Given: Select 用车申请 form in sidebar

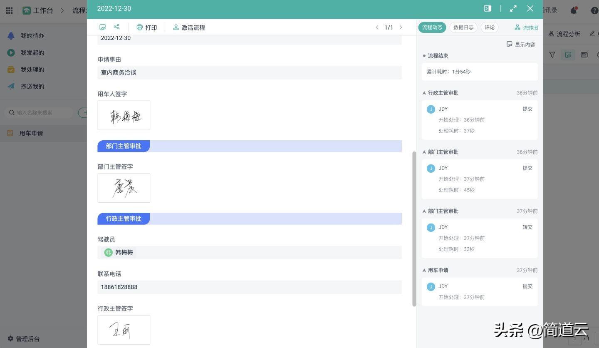Looking at the screenshot, I should 43,133.
